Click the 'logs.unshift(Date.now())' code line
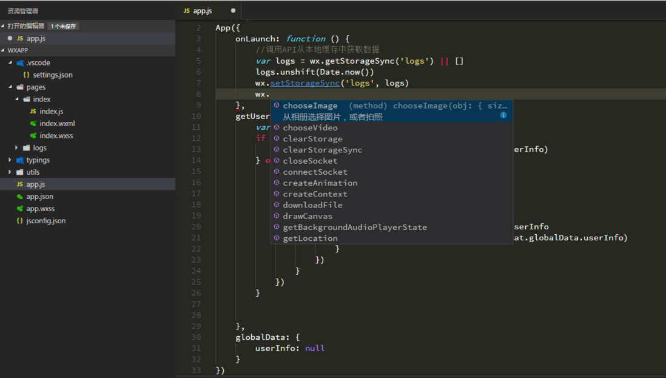The height and width of the screenshot is (378, 666). [315, 72]
